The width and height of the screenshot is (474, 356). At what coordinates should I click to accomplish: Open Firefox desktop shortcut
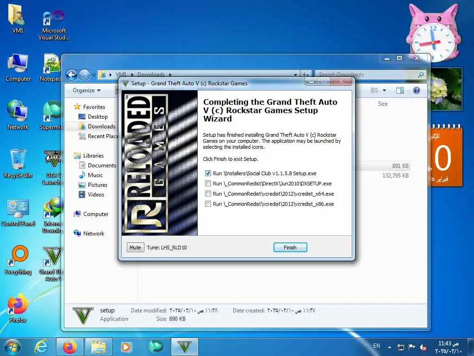coord(18,308)
